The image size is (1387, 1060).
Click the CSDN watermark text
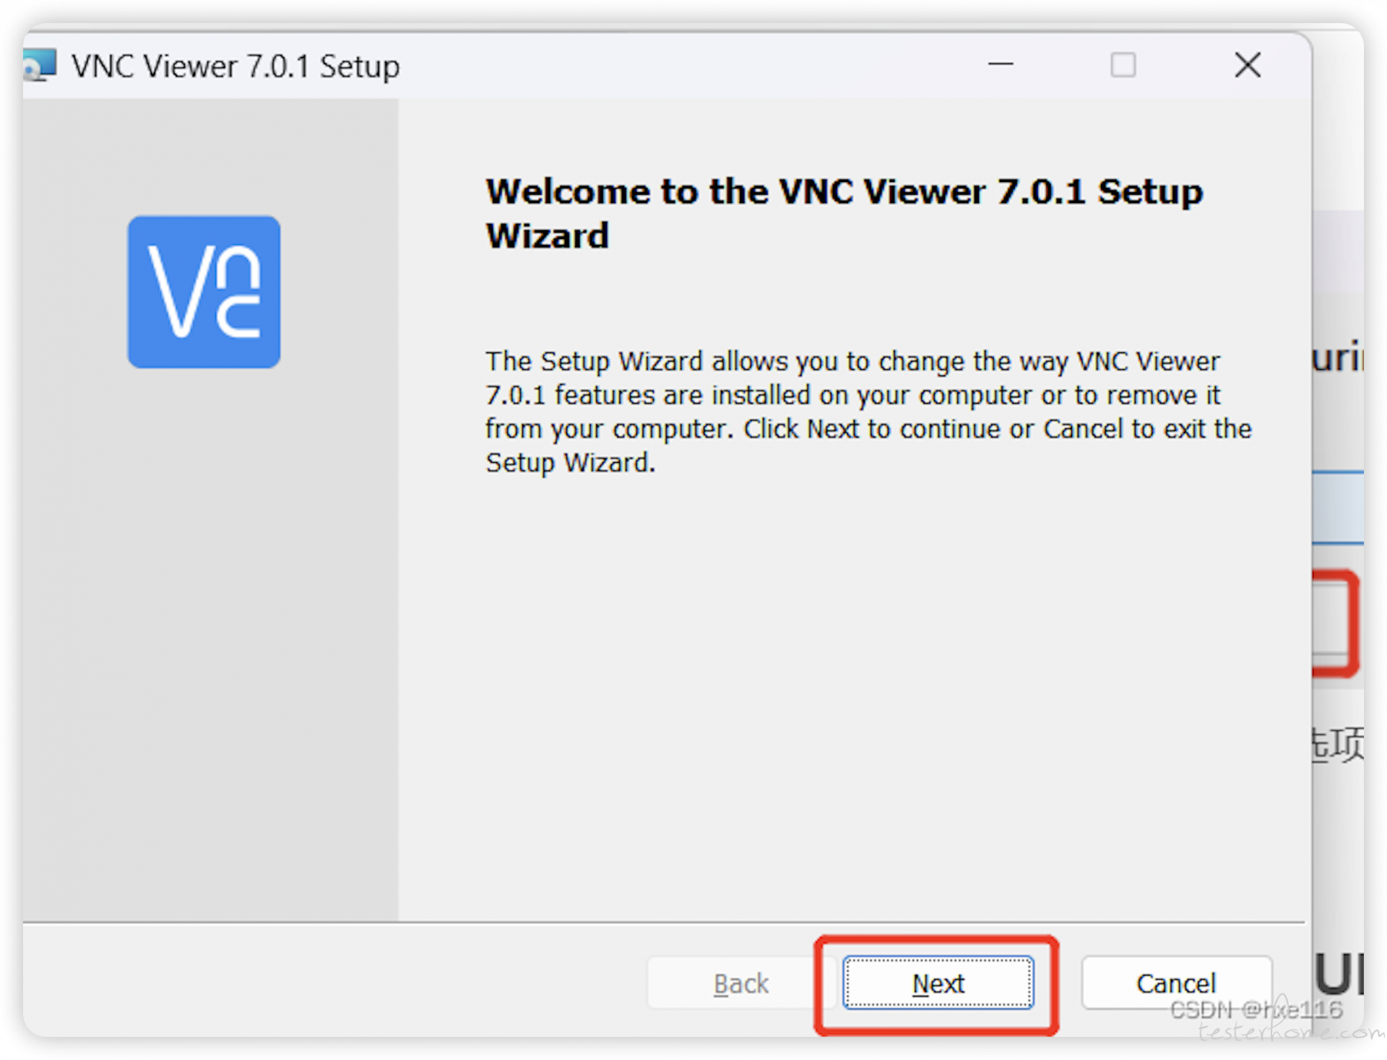coord(1257,1009)
